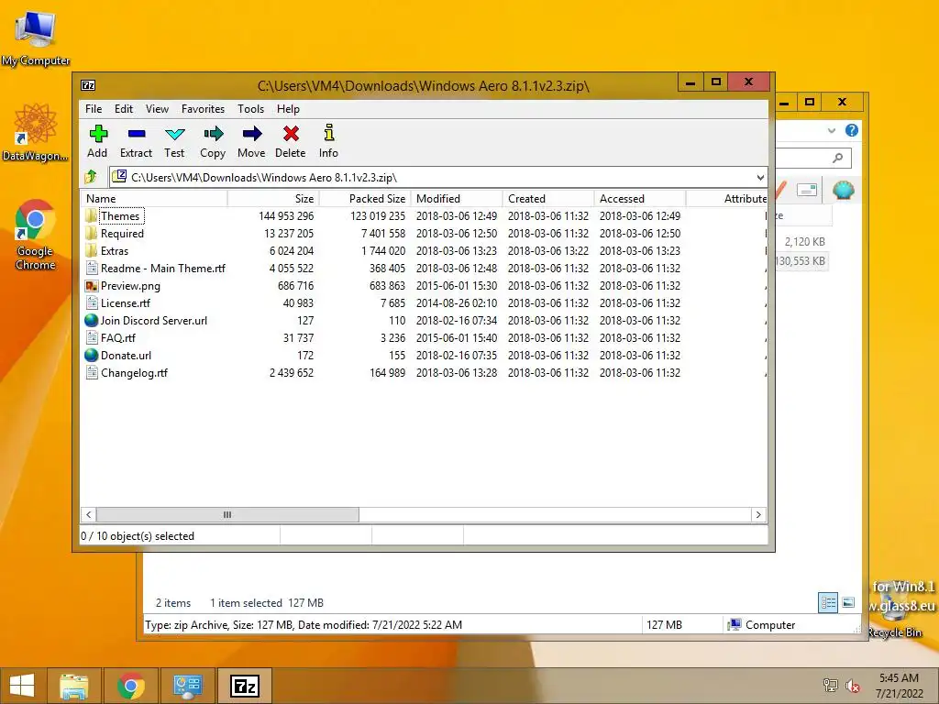Open Control Panel taskbar icon
Image resolution: width=939 pixels, height=704 pixels.
(187, 686)
